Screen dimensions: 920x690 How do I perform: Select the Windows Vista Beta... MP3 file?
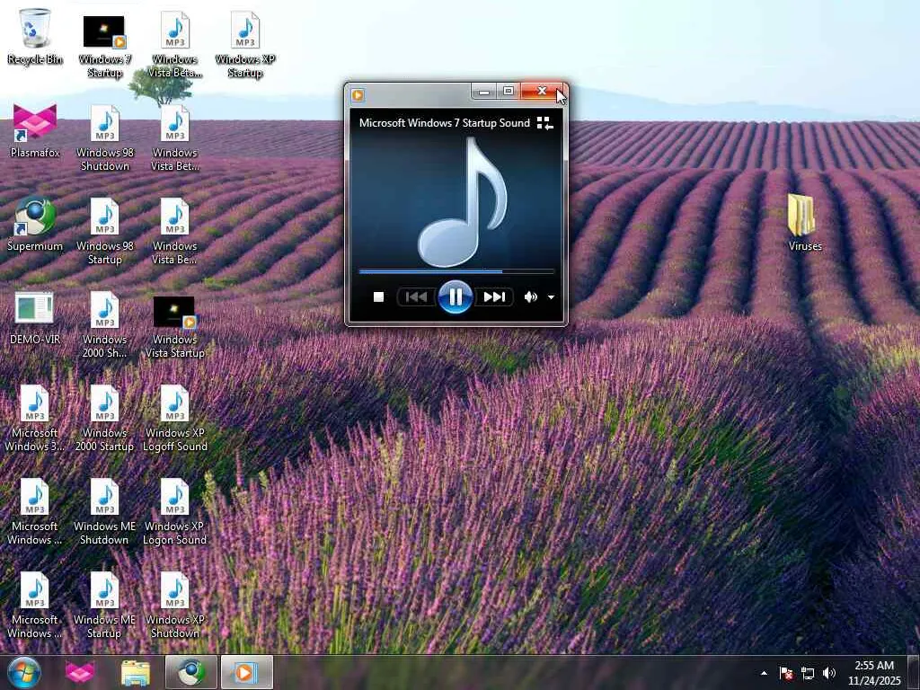click(175, 44)
